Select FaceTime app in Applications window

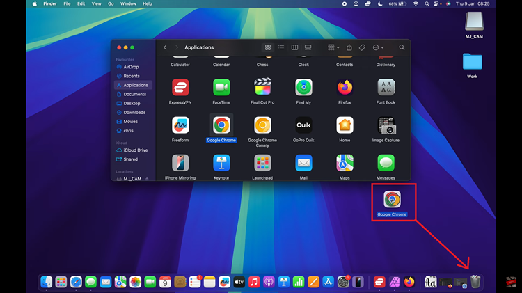(221, 88)
